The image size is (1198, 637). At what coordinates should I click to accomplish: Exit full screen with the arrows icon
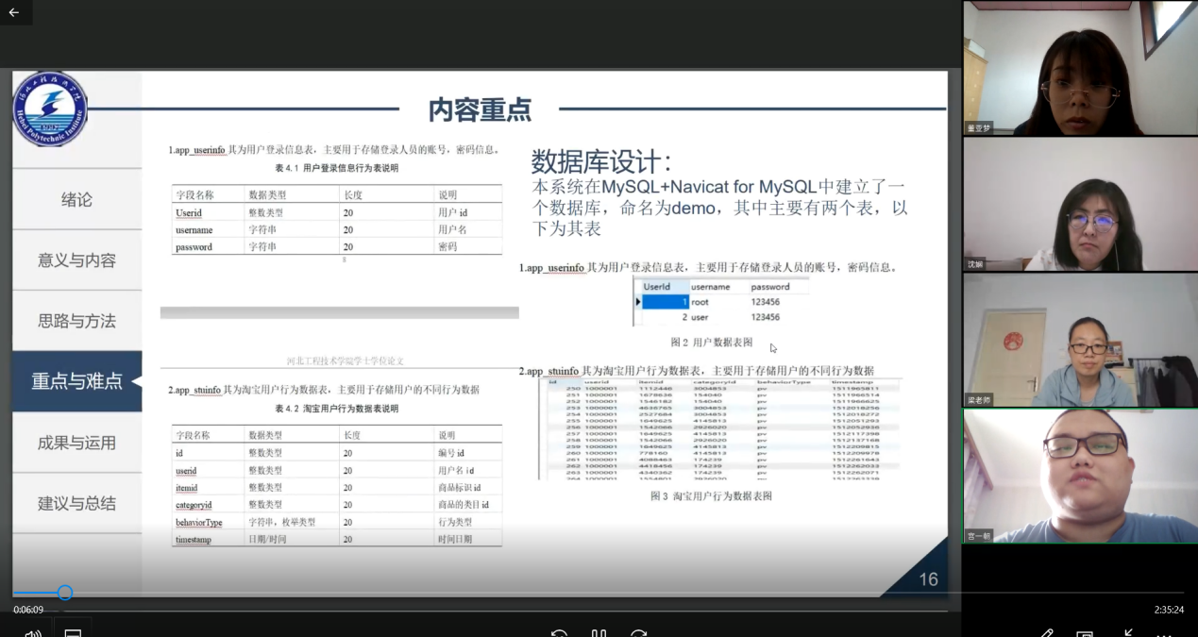(1128, 633)
